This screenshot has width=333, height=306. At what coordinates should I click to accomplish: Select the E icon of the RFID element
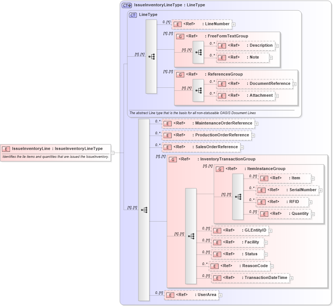(x=261, y=202)
